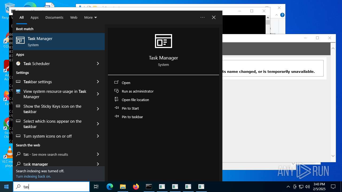
Task: Expand Task Scheduler result arrow
Action: coord(98,63)
